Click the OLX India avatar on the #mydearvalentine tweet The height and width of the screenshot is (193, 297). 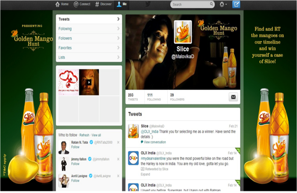click(133, 158)
